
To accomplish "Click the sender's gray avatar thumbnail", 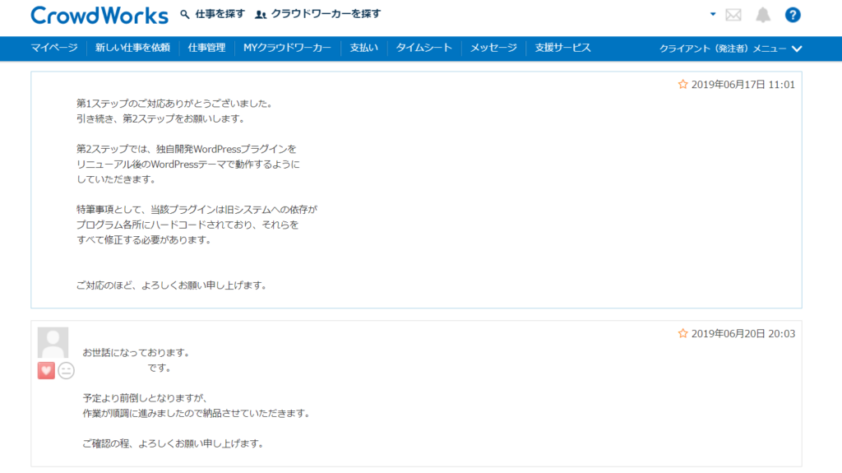I will tap(53, 342).
